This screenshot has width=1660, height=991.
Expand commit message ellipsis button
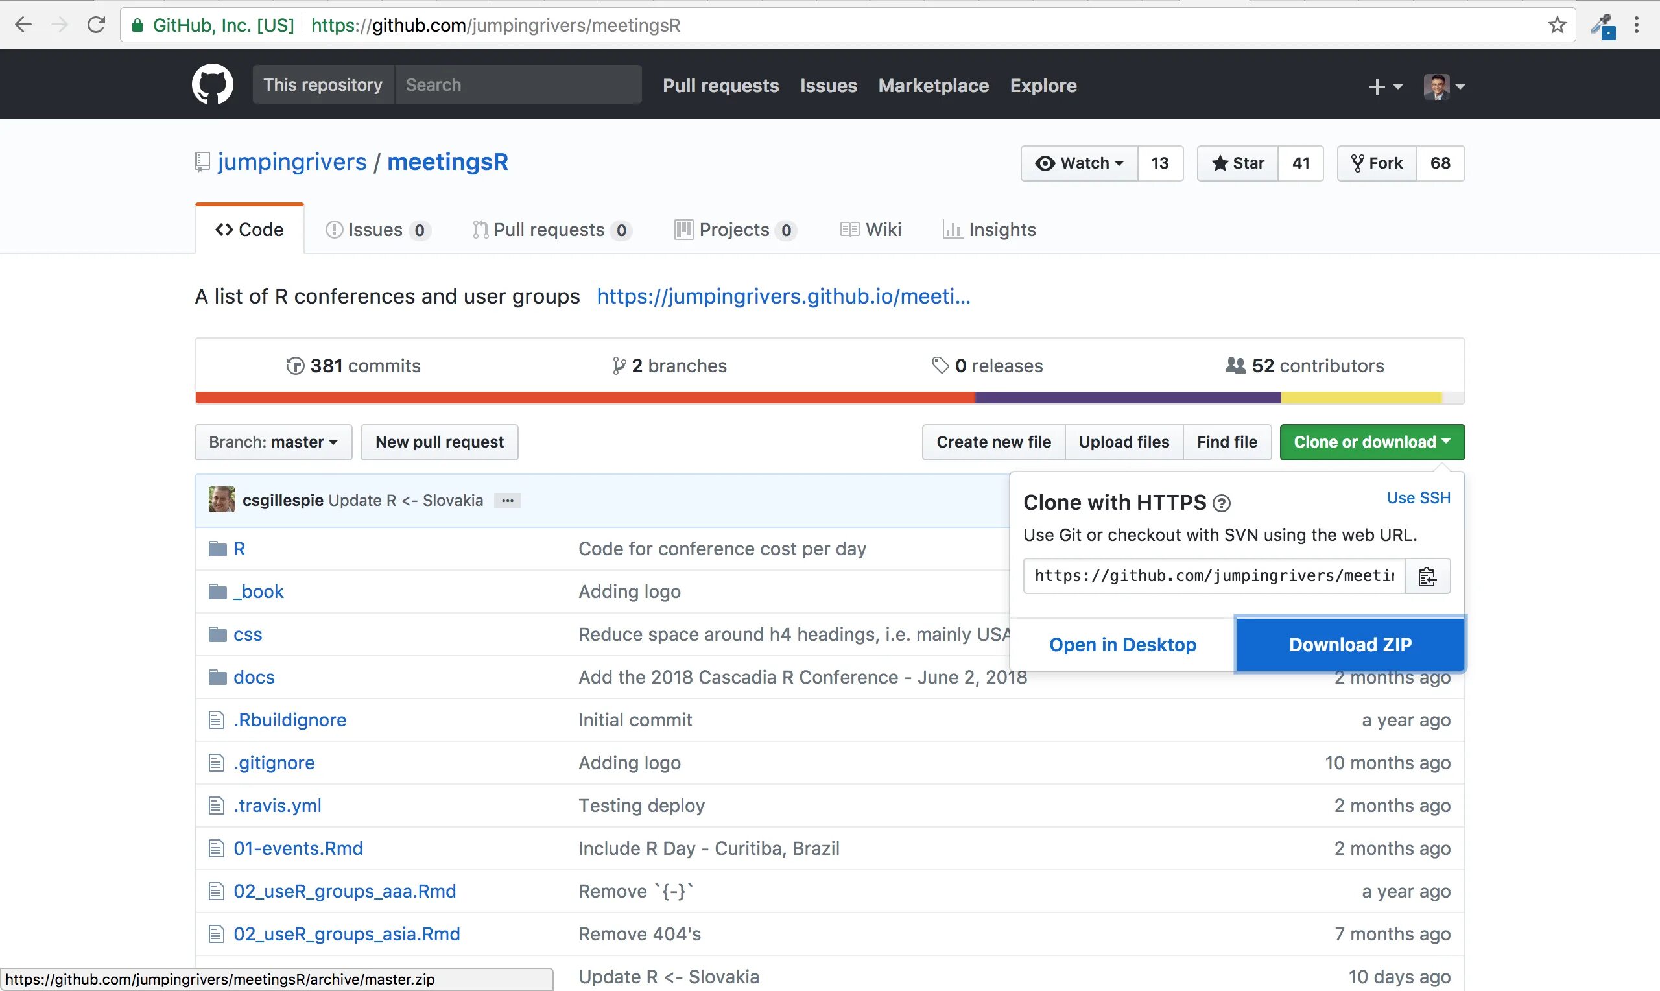pos(507,501)
